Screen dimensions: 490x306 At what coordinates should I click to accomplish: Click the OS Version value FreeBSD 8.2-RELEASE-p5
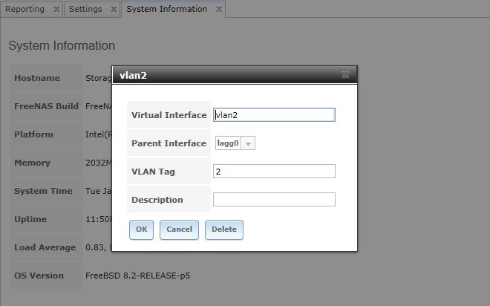(138, 276)
